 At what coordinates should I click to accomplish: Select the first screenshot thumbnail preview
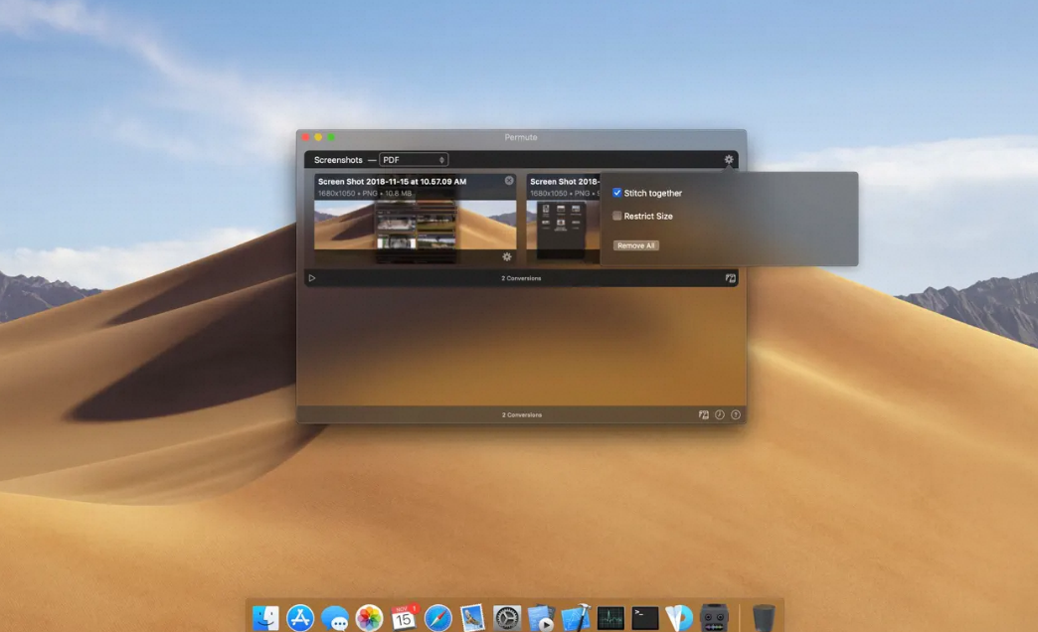tap(415, 225)
